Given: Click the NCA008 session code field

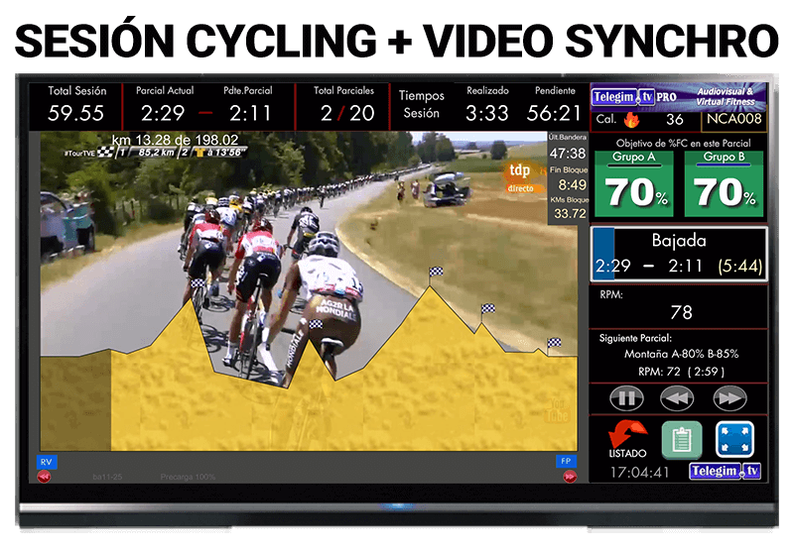Looking at the screenshot, I should tap(733, 120).
